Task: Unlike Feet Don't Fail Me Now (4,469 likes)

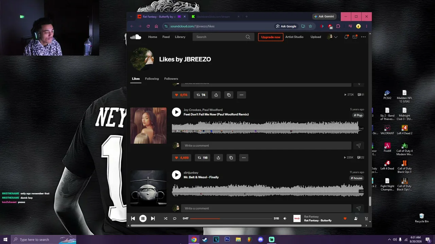Action: 182,158
